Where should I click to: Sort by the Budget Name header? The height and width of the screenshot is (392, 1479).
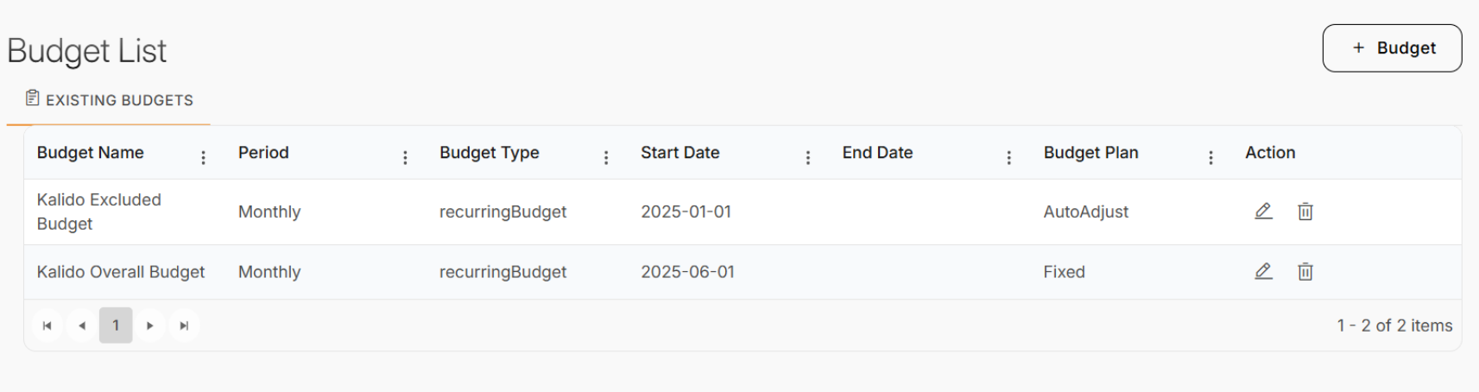coord(91,153)
